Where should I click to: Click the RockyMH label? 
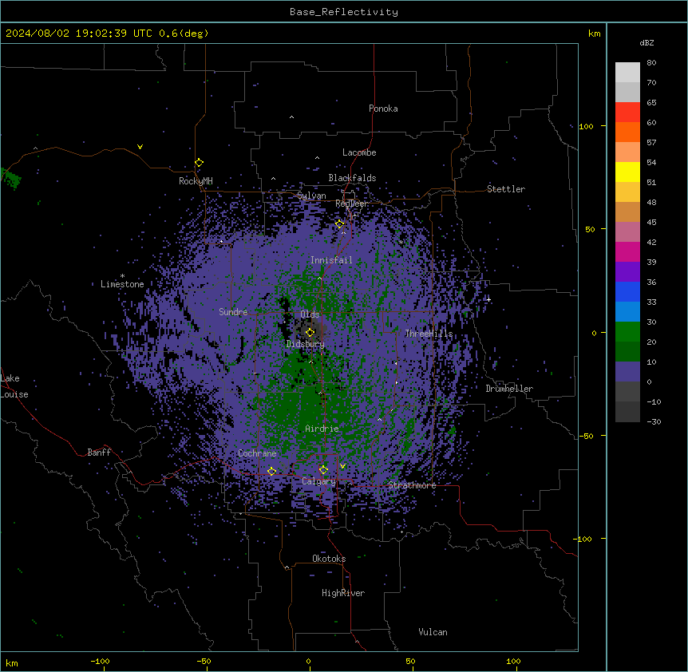pyautogui.click(x=196, y=181)
